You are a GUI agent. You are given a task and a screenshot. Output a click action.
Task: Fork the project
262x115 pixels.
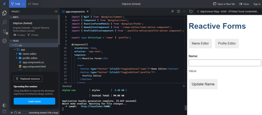pyautogui.click(x=16, y=4)
